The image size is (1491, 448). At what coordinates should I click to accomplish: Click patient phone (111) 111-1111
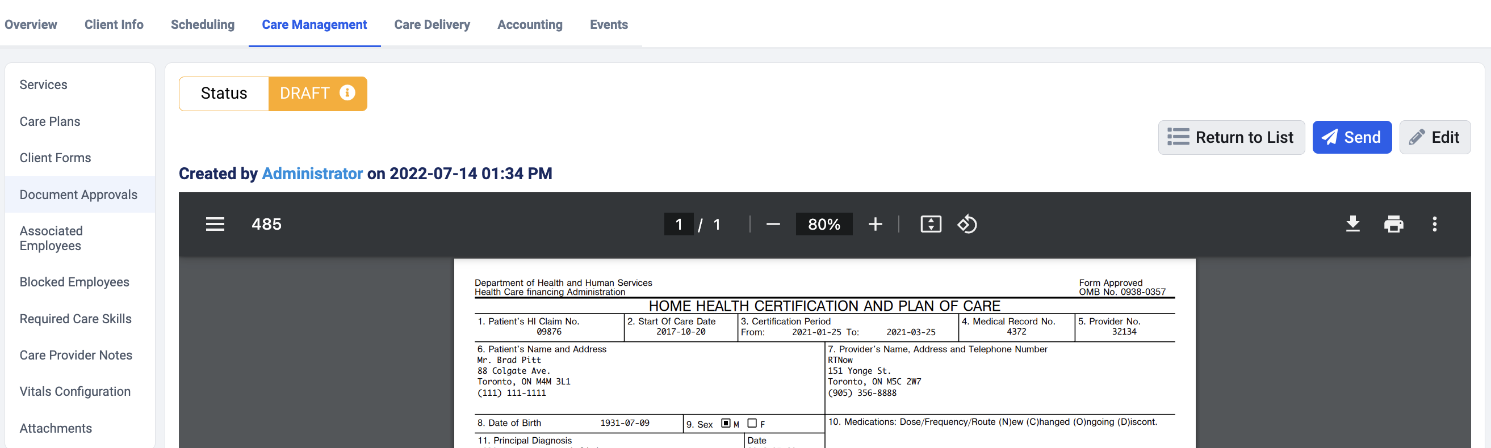pyautogui.click(x=512, y=393)
